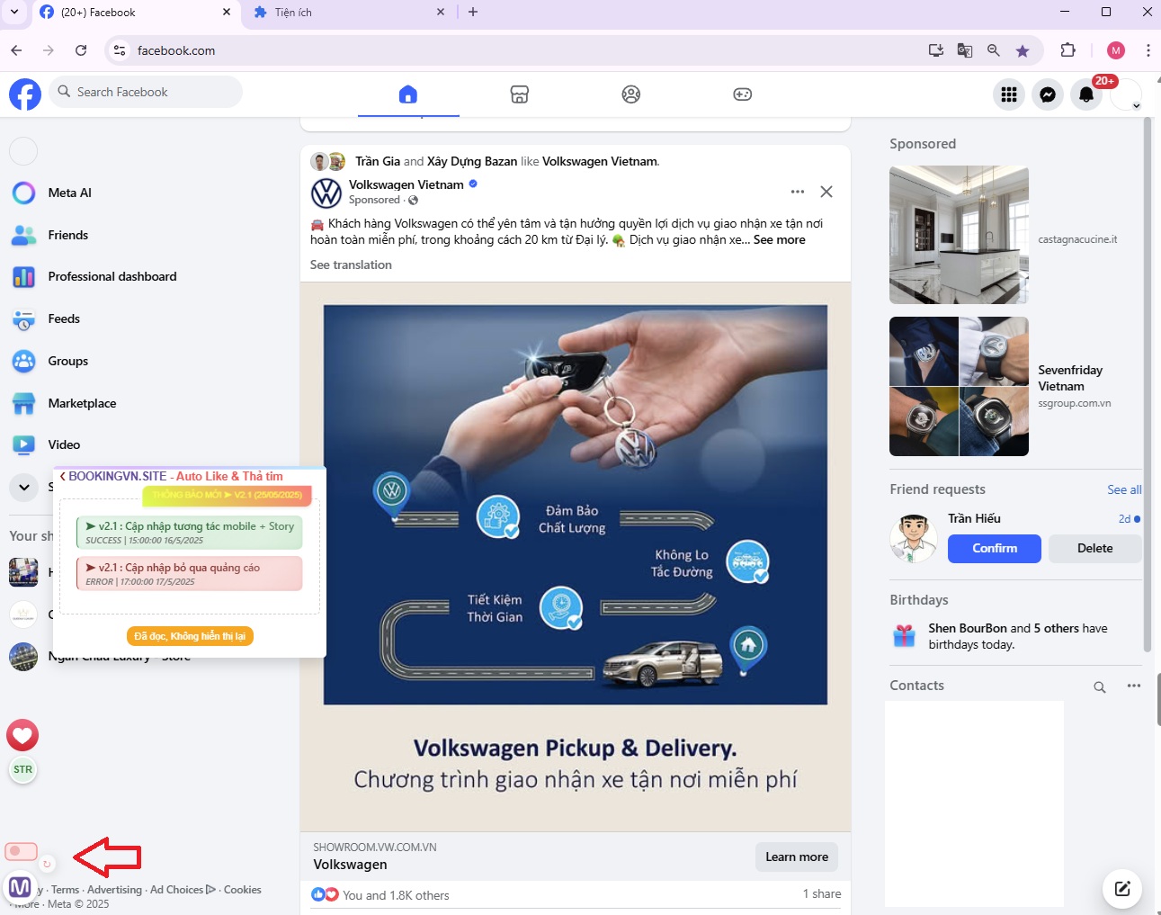Hide the Volkswagen Vietnam sponsored post

[826, 192]
